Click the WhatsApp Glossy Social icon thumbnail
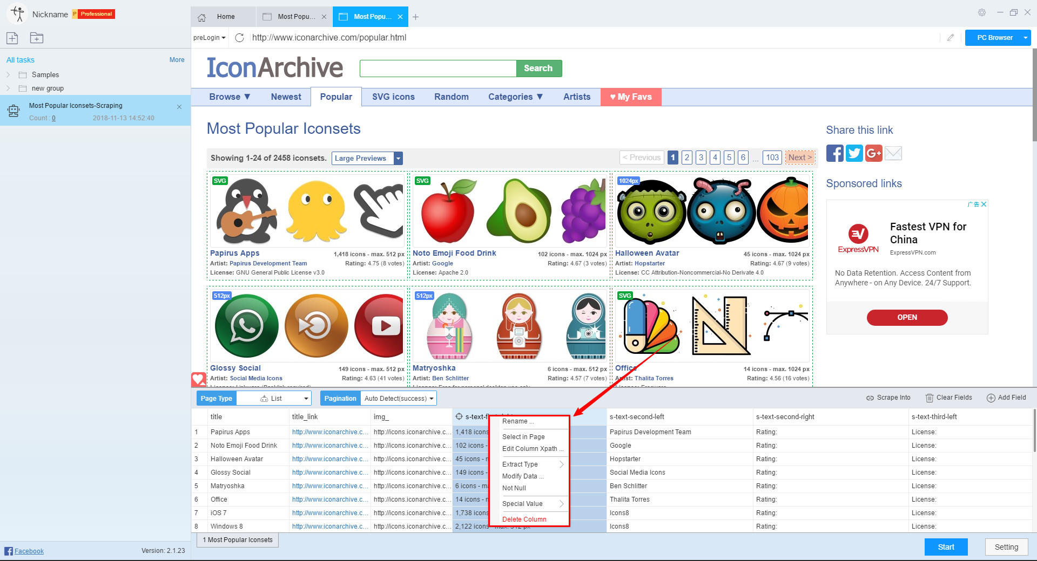This screenshot has width=1037, height=561. coord(247,326)
